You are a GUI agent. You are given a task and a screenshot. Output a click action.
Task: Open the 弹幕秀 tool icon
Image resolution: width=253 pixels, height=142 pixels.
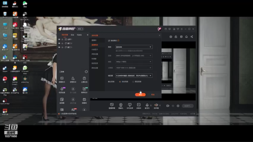(84, 100)
